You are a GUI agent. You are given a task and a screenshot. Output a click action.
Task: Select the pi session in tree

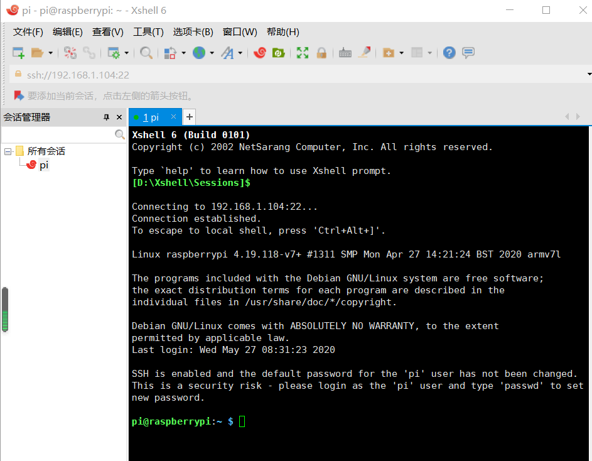tap(44, 165)
